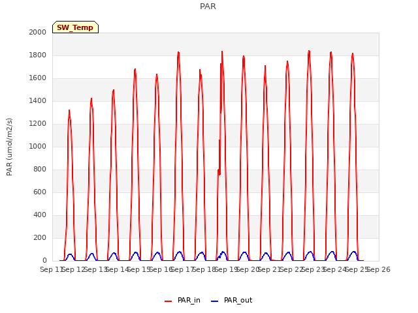The width and height of the screenshot is (418, 313).
Task: Select the 400 y-axis tick label
Action: [x=40, y=215]
